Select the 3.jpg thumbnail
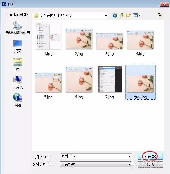The height and width of the screenshot is (174, 170). [x=110, y=41]
